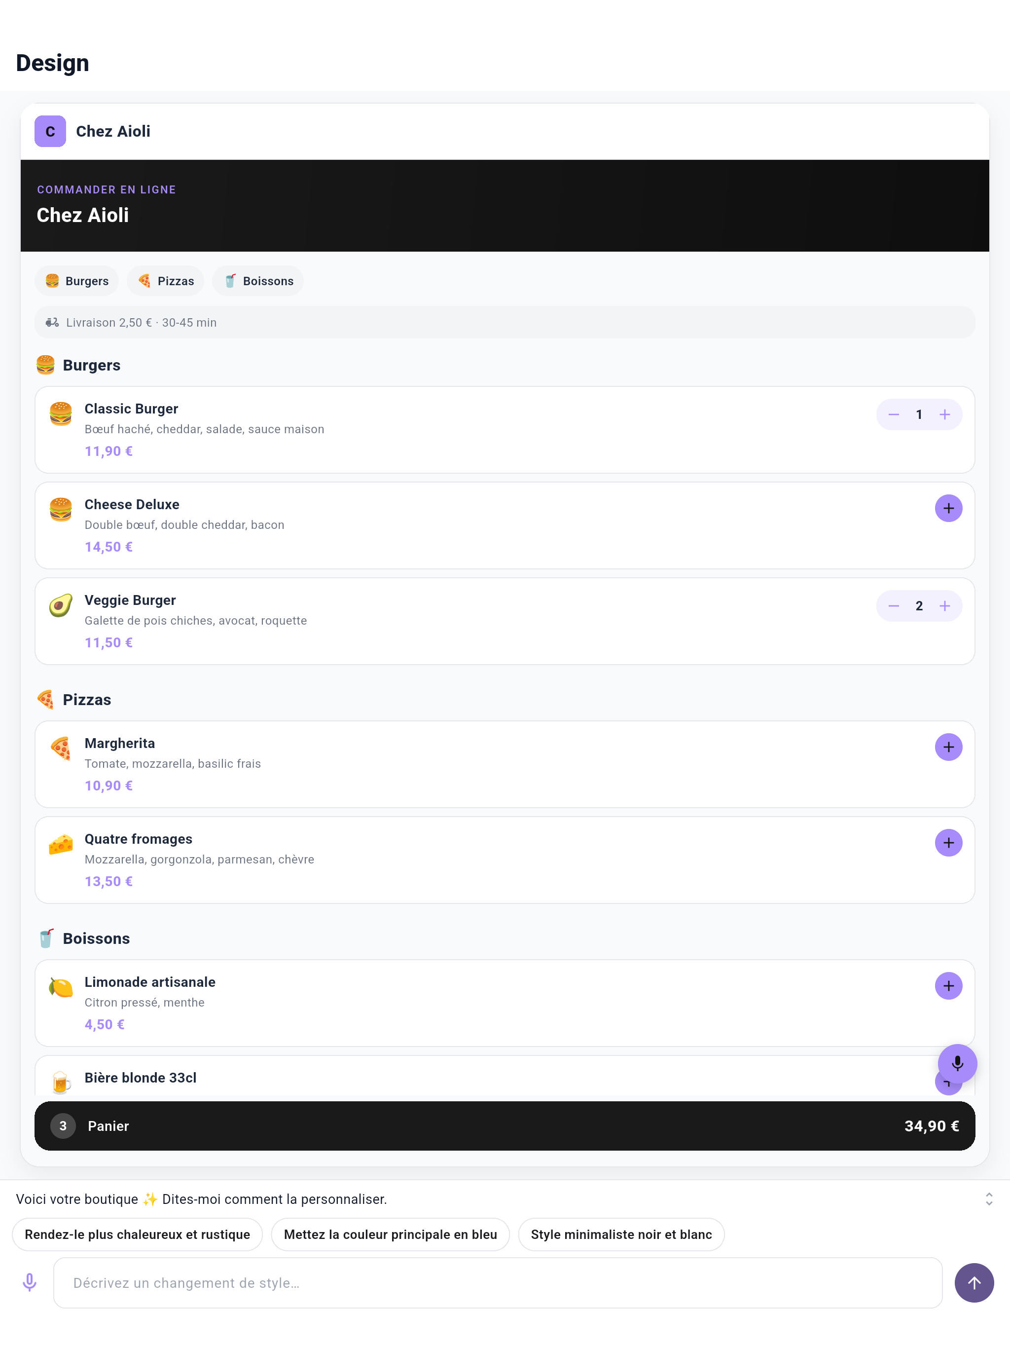
Task: Click the Limonade artisanale title
Action: click(150, 982)
